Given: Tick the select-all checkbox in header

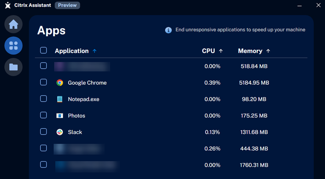Looking at the screenshot, I should (44, 50).
